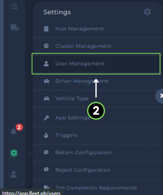Open notifications bell with 2 alerts

point(14,131)
